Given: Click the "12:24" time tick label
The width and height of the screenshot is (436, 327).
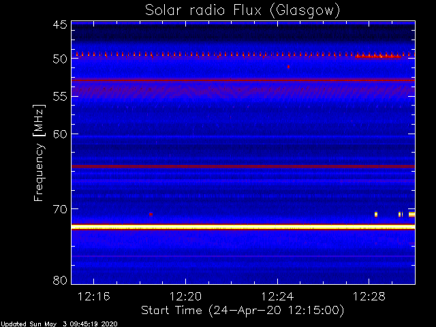Looking at the screenshot, I should 277,297.
